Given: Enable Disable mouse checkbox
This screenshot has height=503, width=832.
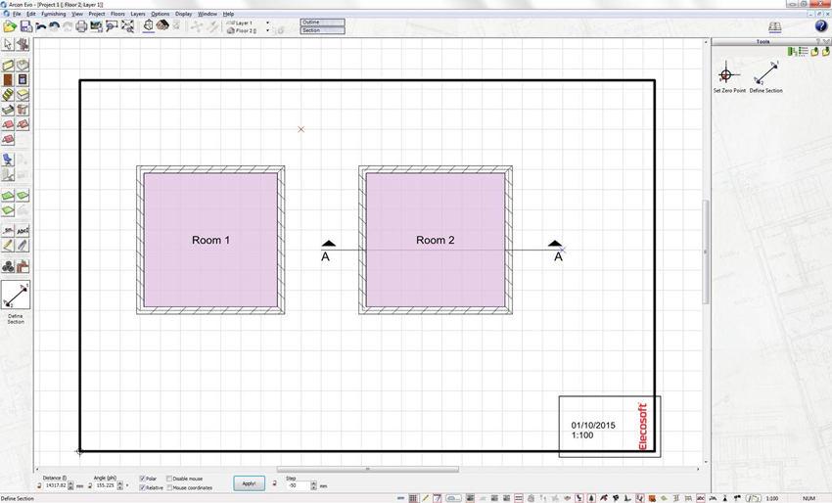Looking at the screenshot, I should [169, 479].
